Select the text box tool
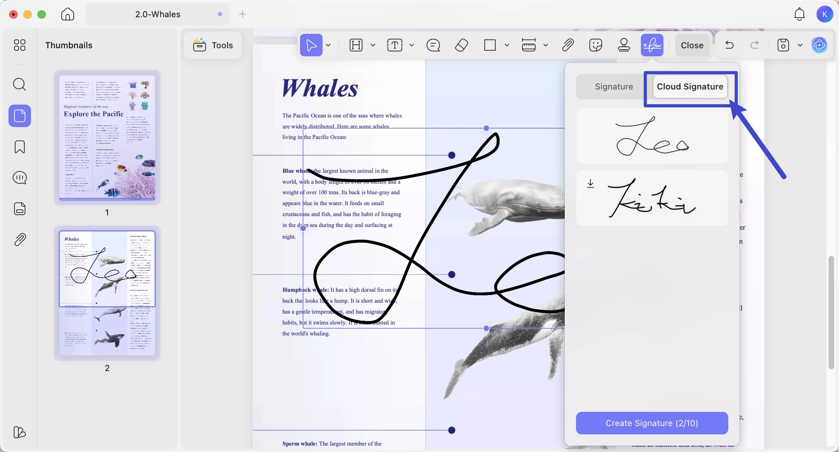 pyautogui.click(x=395, y=45)
